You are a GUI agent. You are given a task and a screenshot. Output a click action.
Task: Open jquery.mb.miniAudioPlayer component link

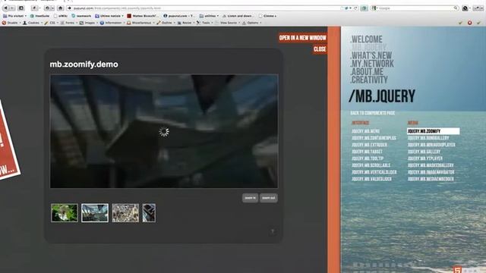431,145
